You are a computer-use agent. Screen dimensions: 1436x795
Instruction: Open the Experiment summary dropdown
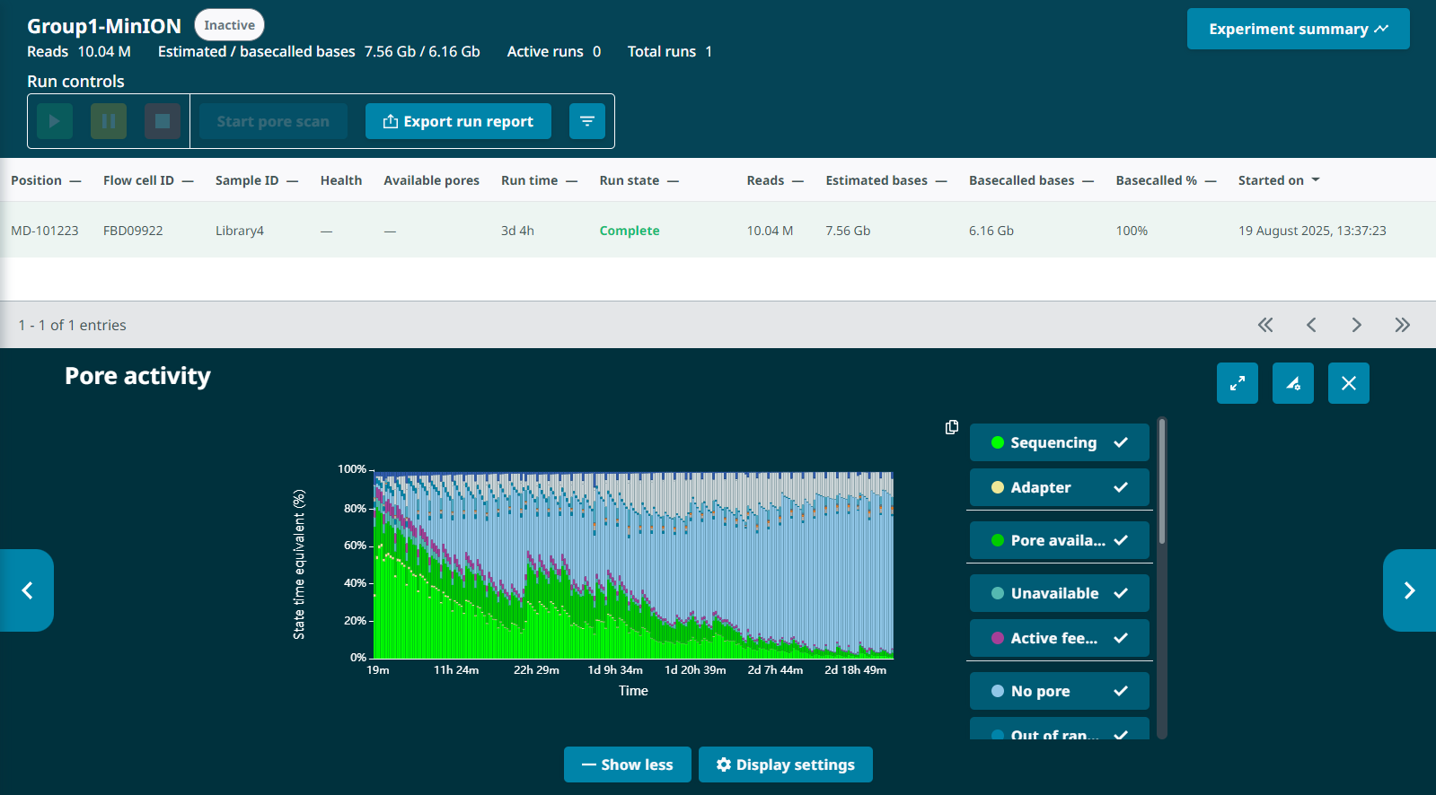(1298, 29)
